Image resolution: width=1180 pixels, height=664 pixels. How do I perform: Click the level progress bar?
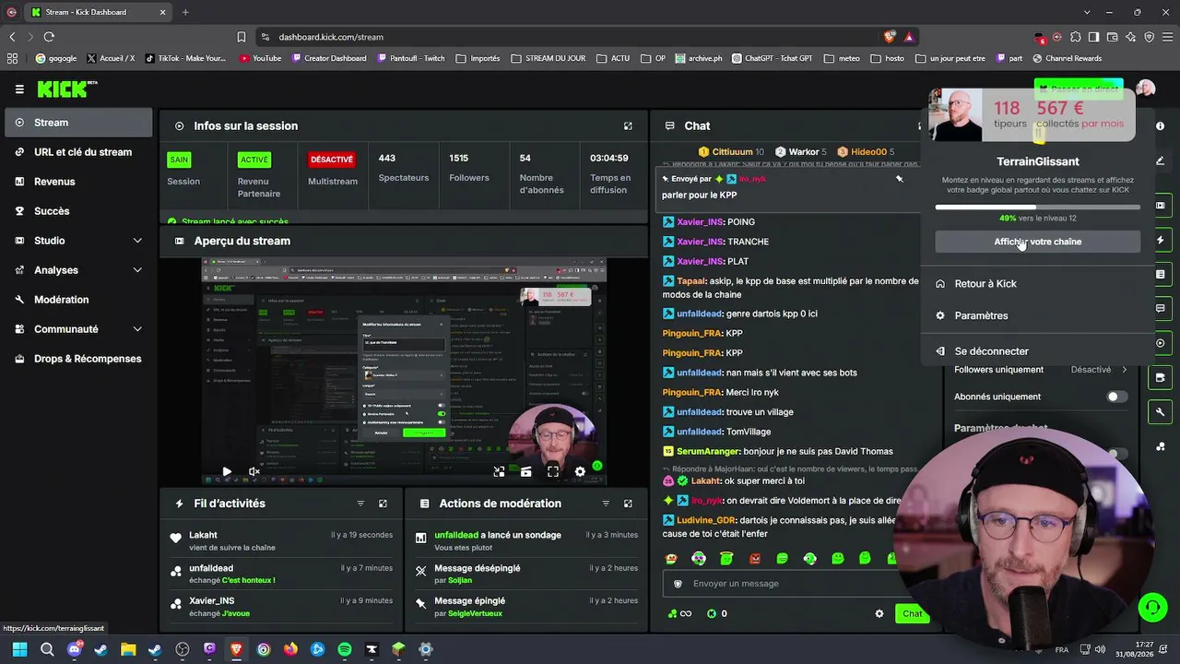[x=1038, y=207]
